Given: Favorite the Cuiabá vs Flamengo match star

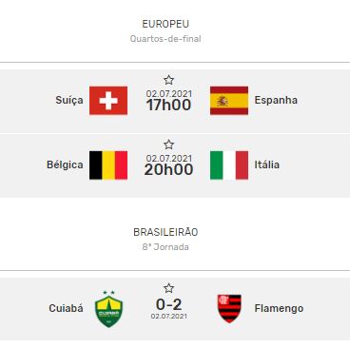Looking at the screenshot, I should (168, 288).
